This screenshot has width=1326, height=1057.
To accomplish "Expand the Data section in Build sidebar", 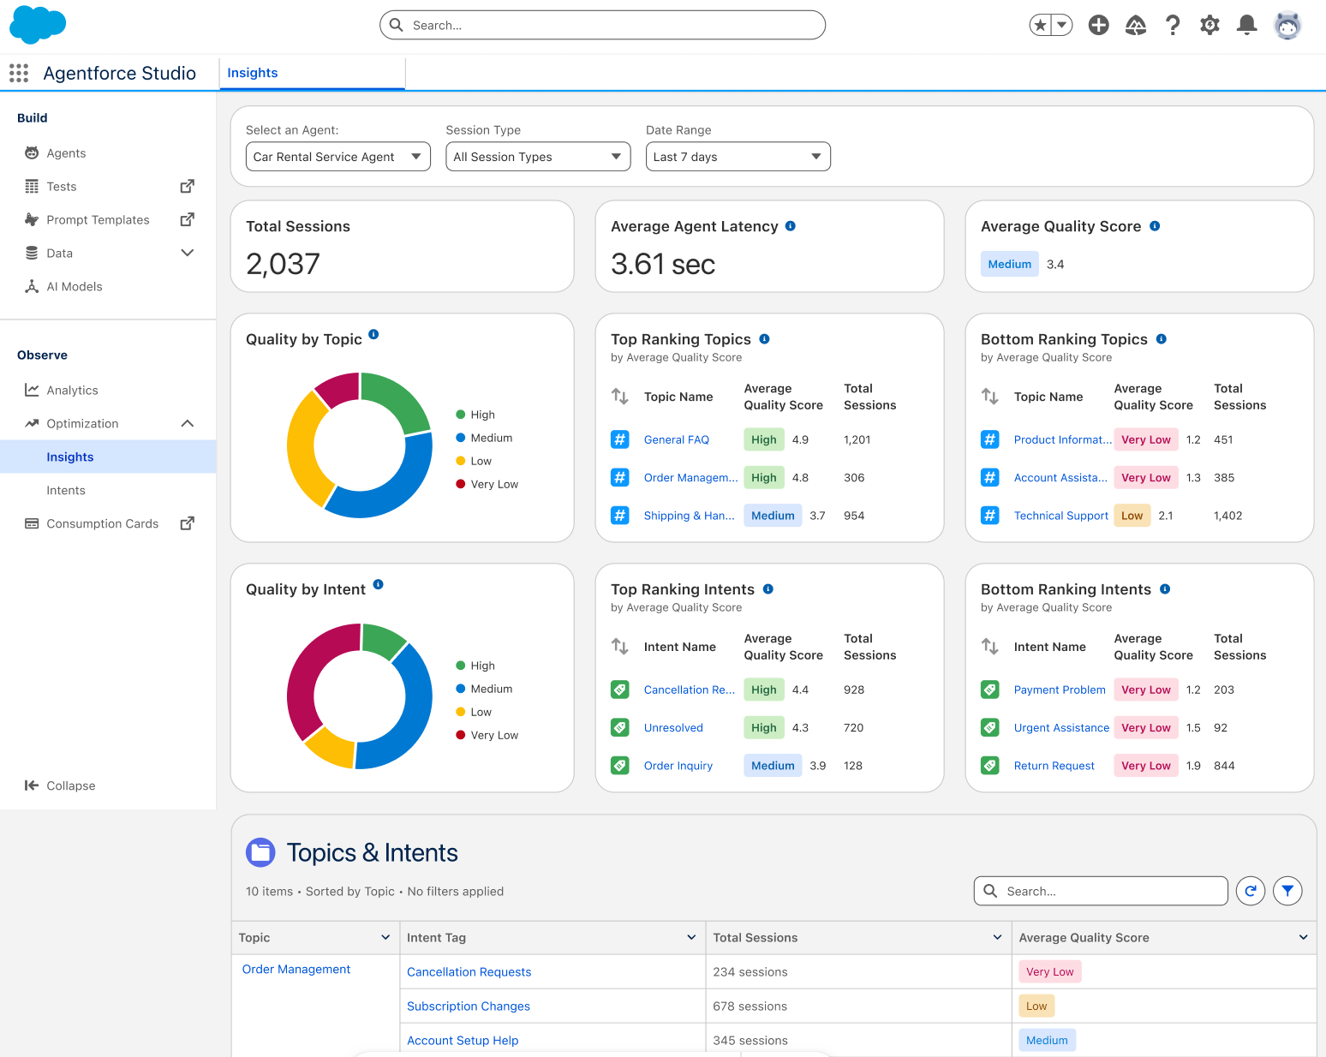I will (187, 253).
